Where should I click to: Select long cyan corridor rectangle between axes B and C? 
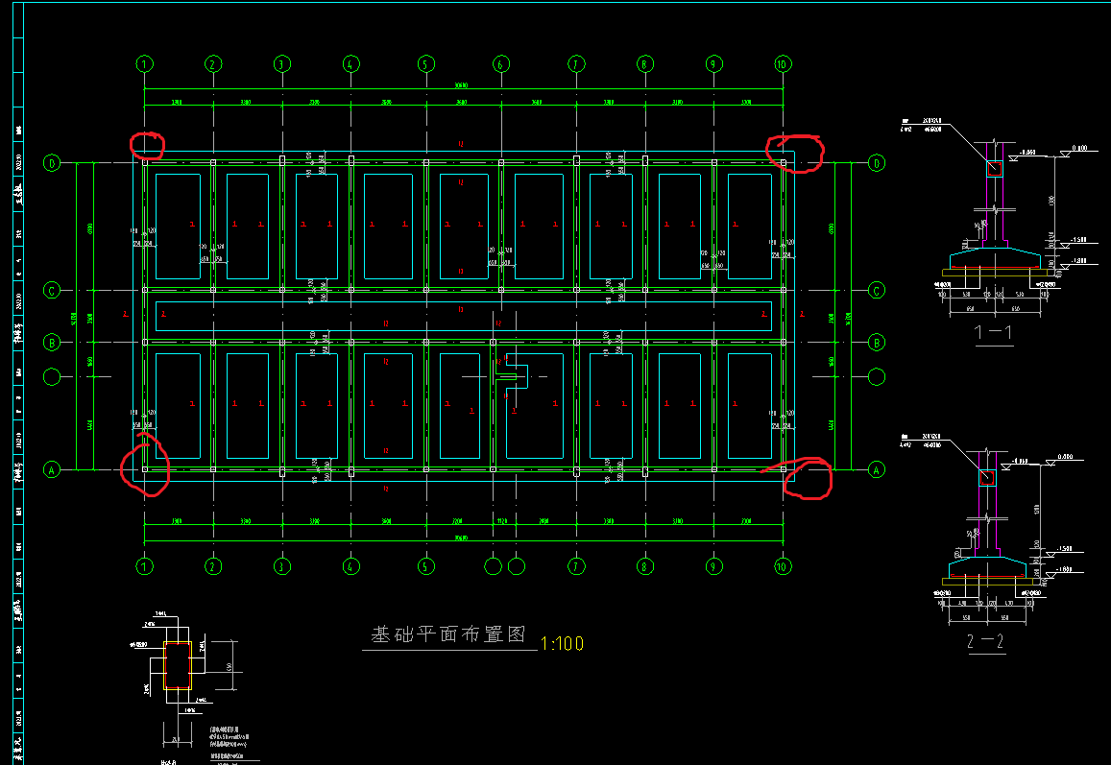464,316
